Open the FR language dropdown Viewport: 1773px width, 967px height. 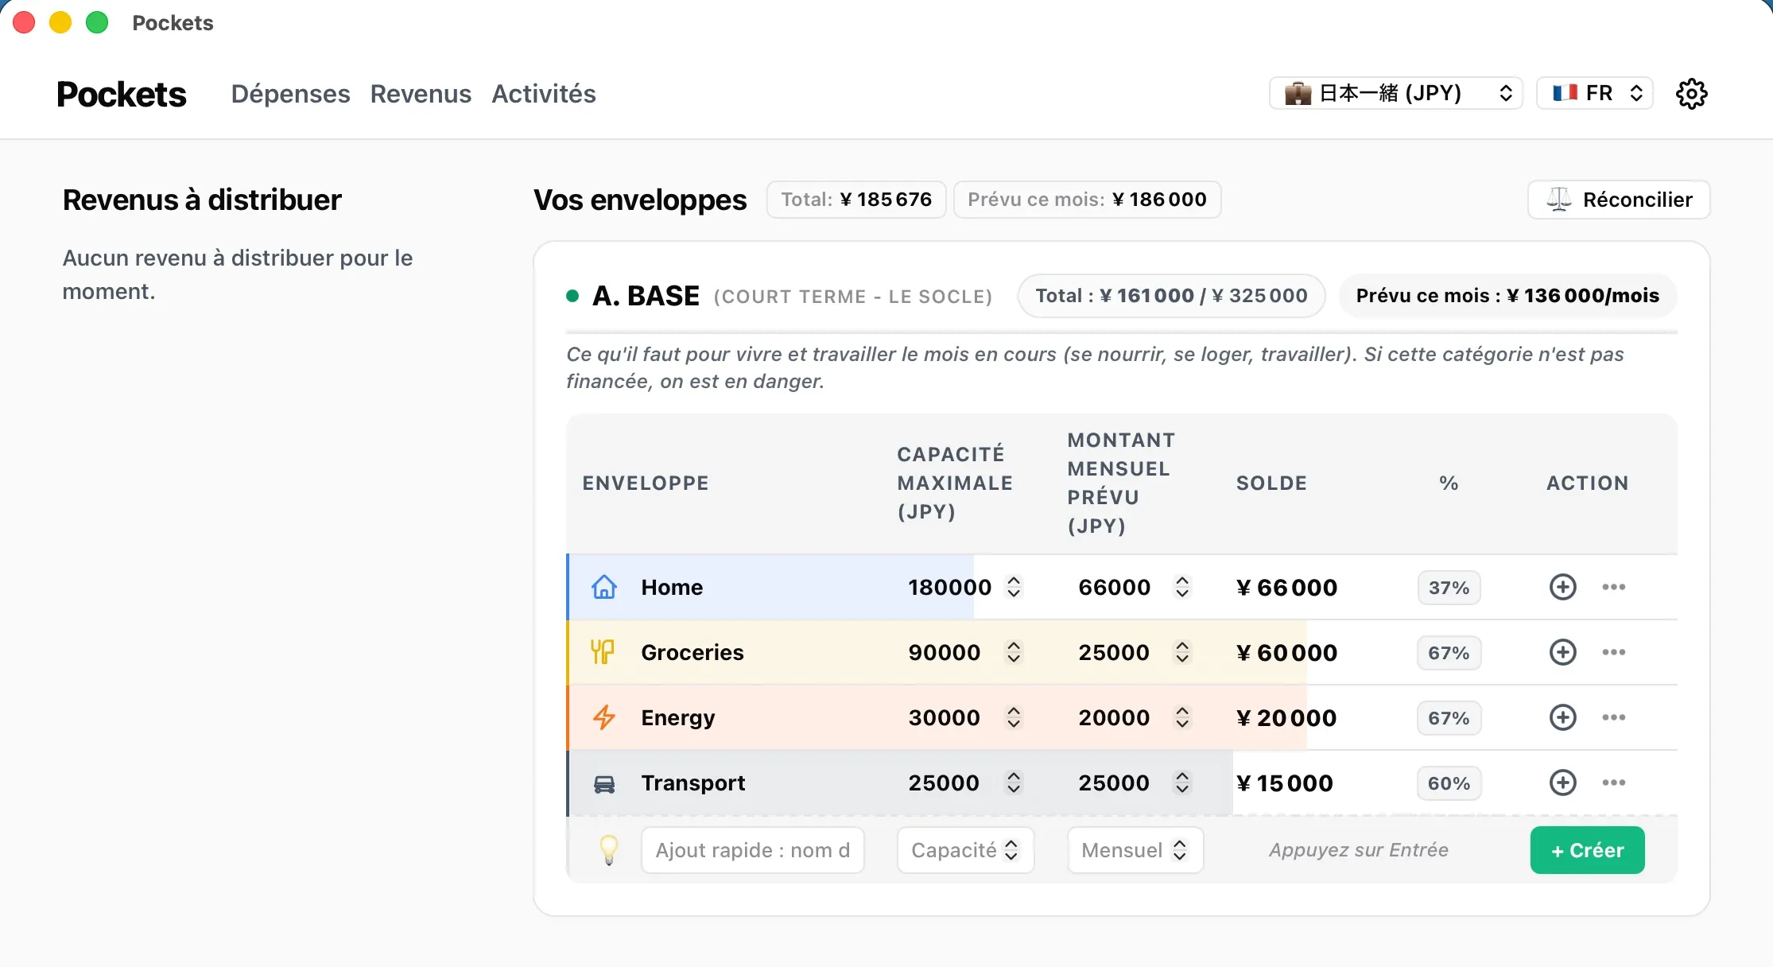click(1595, 93)
